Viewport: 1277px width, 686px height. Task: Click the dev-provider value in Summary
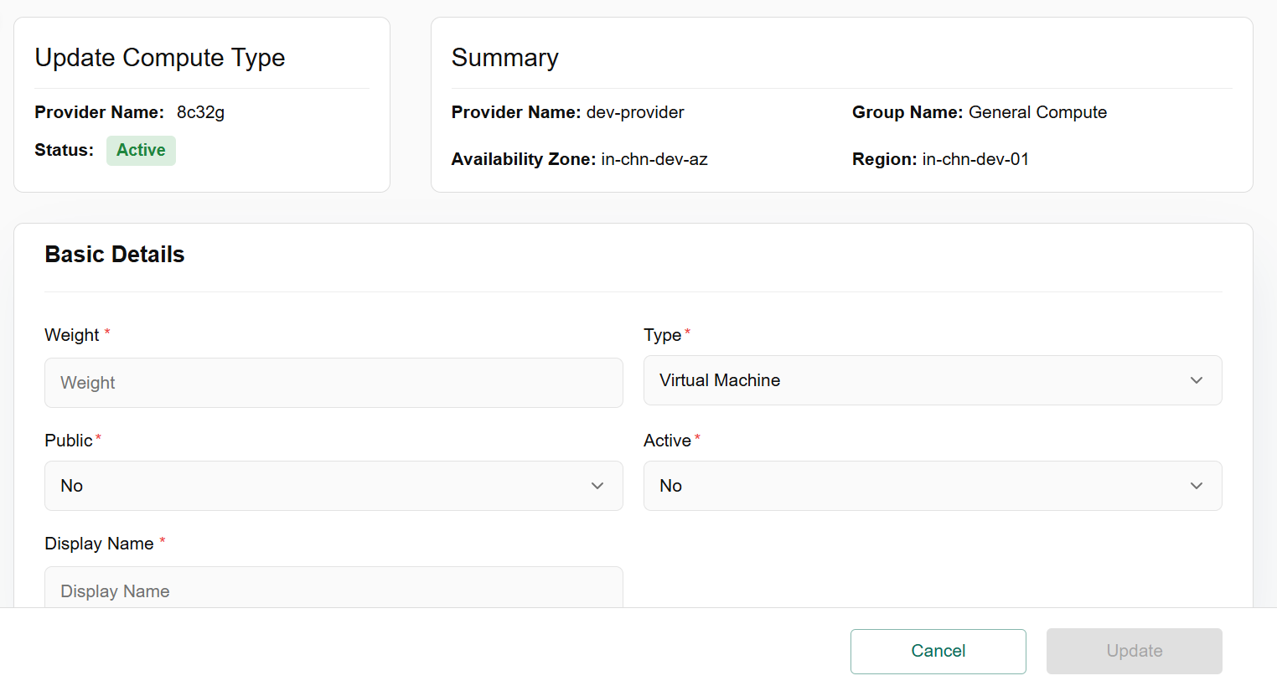click(634, 112)
